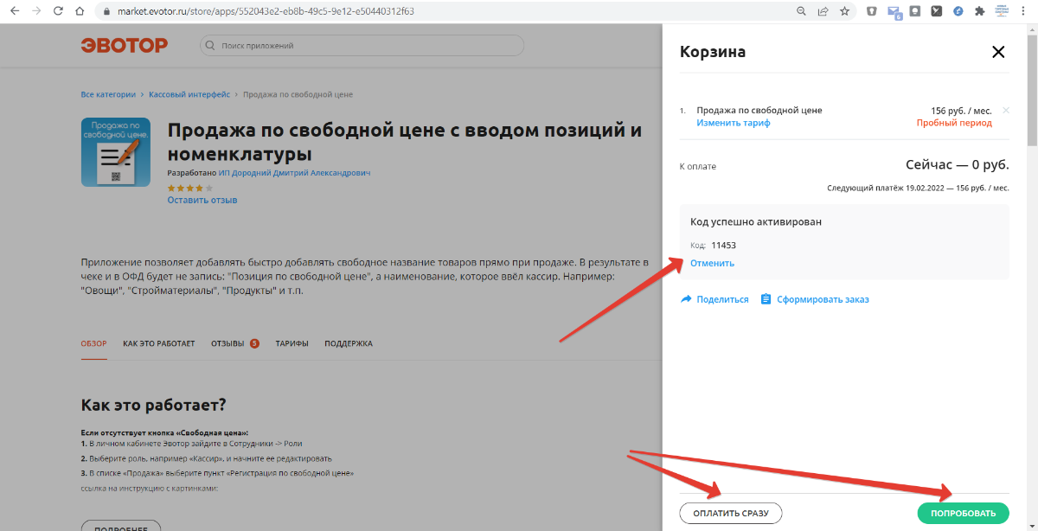The height and width of the screenshot is (531, 1038).
Task: Open the grey keyhole shield extension
Action: click(x=872, y=12)
